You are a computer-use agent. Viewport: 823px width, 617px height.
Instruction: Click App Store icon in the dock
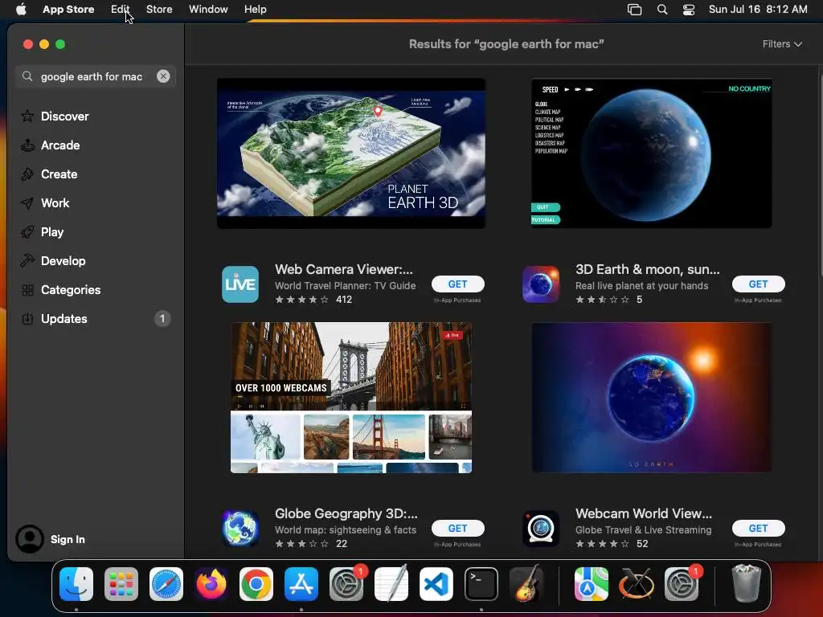301,584
